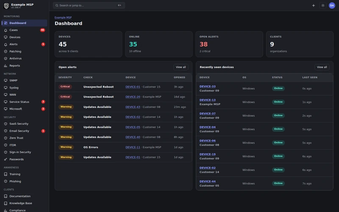Image resolution: width=339 pixels, height=212 pixels.
Task: Open DEVICE-11 link in OS Errors row
Action: click(x=133, y=147)
